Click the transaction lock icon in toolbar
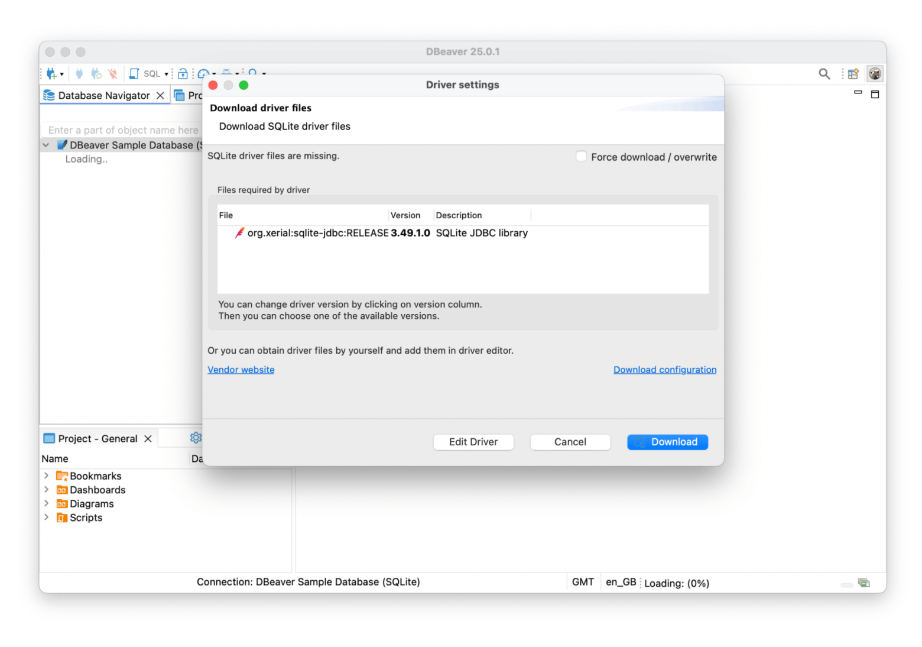This screenshot has height=647, width=922. (183, 74)
